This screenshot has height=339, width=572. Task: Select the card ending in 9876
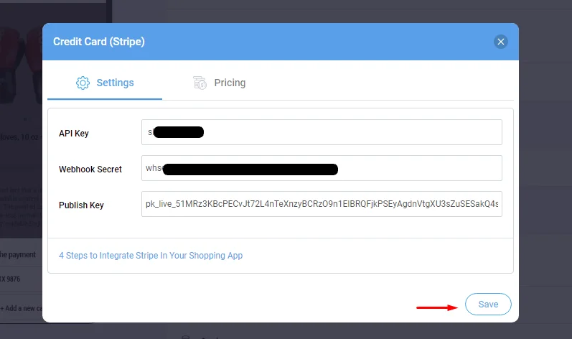click(10, 279)
